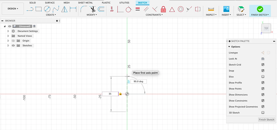This screenshot has height=130, width=277.
Task: Select the Line tool
Action: [x=30, y=9]
